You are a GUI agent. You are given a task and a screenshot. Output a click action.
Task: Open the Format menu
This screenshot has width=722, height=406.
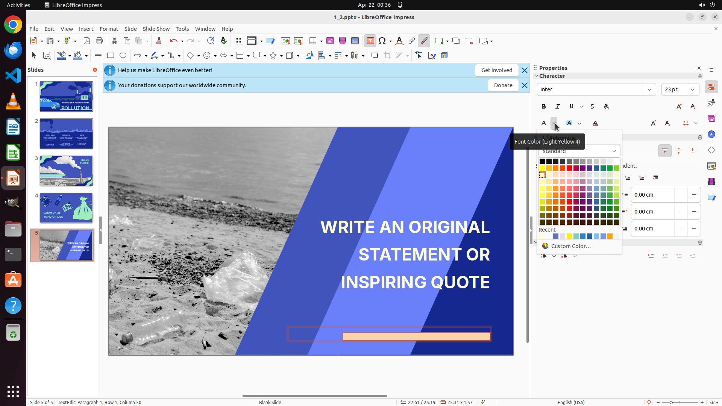coord(109,29)
